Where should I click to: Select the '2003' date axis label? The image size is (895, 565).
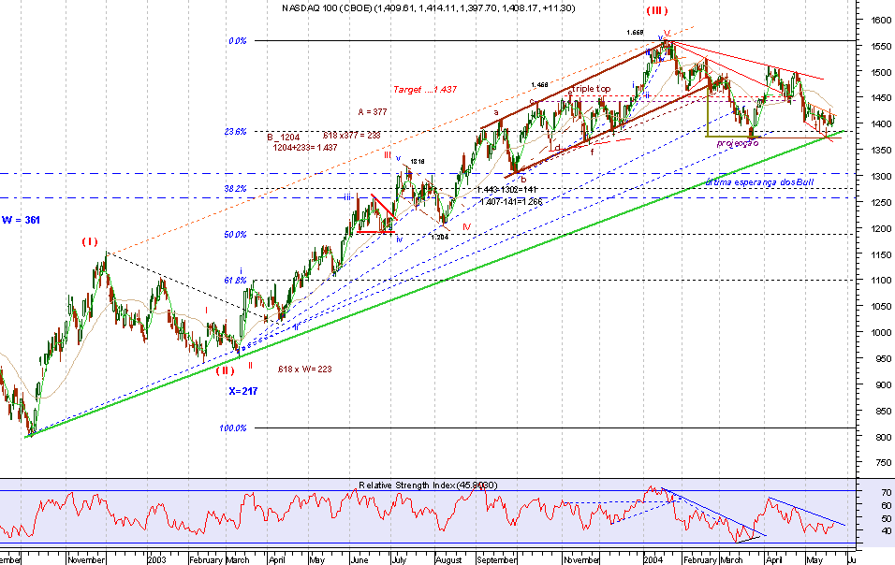click(156, 560)
